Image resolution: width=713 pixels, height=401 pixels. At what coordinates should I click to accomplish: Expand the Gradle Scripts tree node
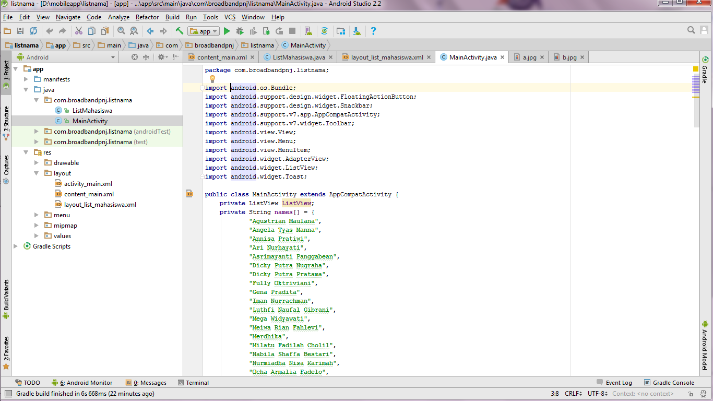coord(16,246)
